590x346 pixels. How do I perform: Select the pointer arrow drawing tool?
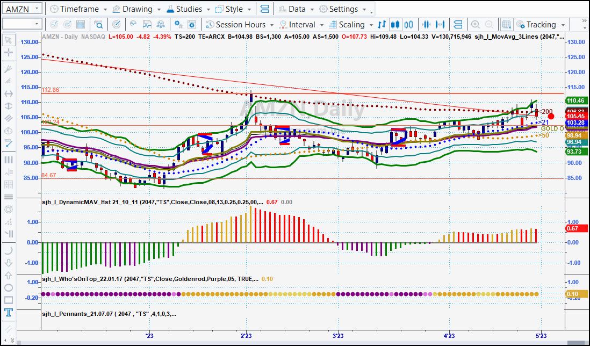point(8,40)
